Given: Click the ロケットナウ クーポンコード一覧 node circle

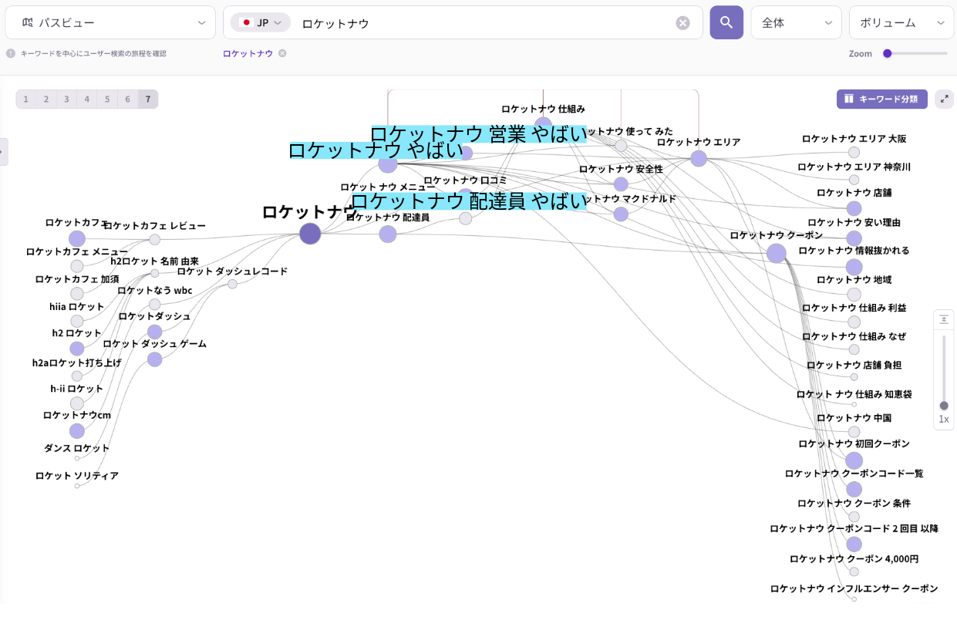Looking at the screenshot, I should [854, 489].
